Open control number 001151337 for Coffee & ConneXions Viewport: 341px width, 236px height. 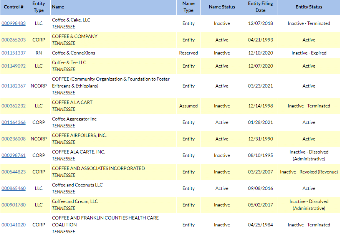tap(13, 53)
